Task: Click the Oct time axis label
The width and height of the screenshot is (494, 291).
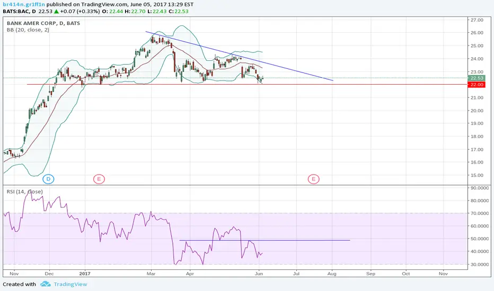Action: tap(406, 274)
